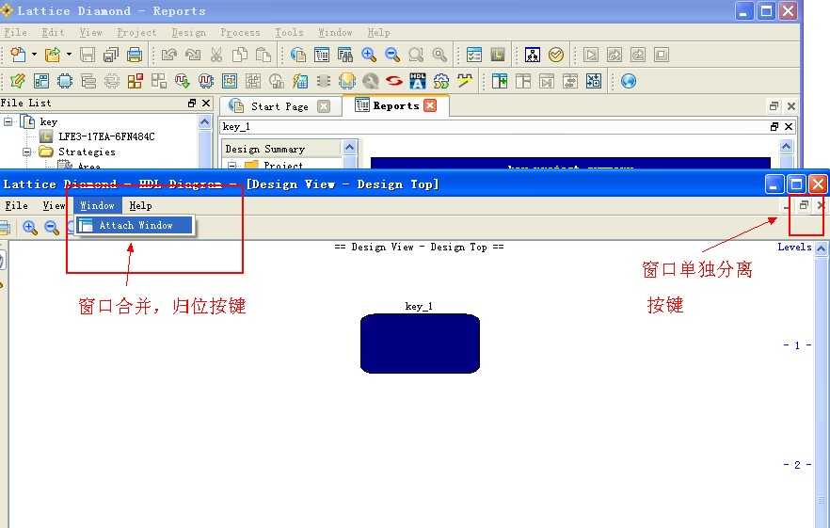Click the Redo icon

tap(193, 55)
